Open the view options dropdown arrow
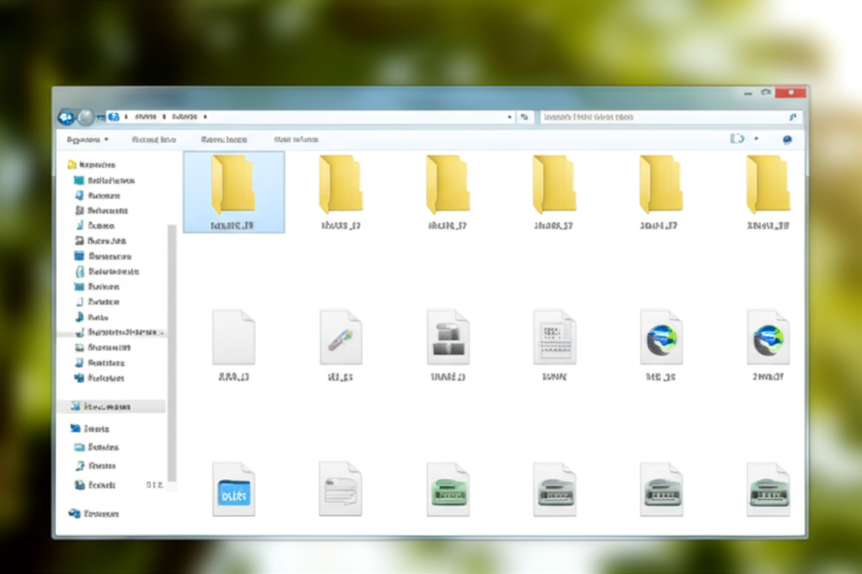862x574 pixels. pyautogui.click(x=756, y=140)
